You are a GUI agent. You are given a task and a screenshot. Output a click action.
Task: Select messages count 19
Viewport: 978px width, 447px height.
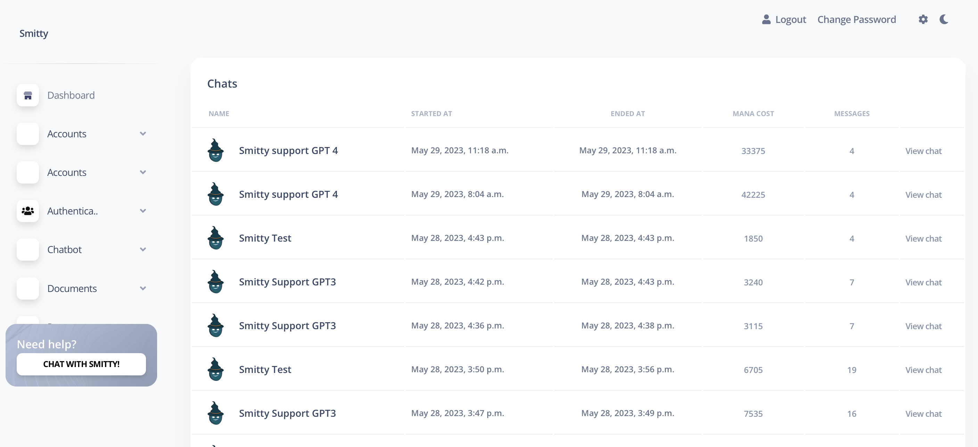tap(851, 370)
